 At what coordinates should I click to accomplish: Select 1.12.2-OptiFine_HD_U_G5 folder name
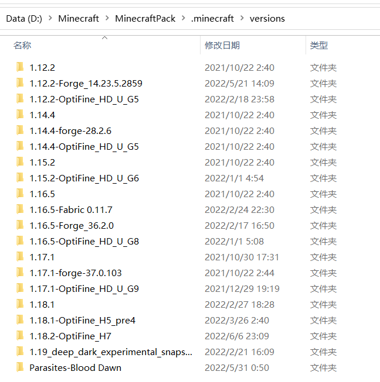pyautogui.click(x=84, y=99)
